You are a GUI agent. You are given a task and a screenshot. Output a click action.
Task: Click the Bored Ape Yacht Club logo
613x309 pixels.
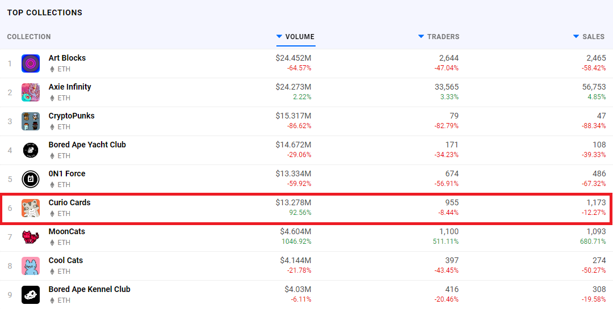[31, 150]
